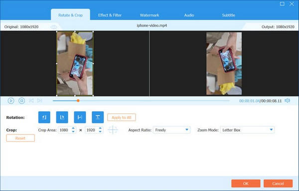Rotate video right 90 degrees

(x=62, y=117)
